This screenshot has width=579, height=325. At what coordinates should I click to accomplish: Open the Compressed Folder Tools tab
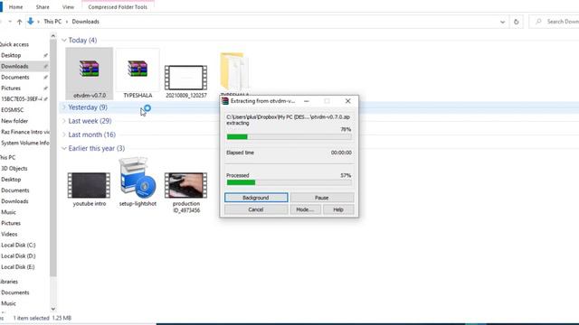click(x=118, y=7)
